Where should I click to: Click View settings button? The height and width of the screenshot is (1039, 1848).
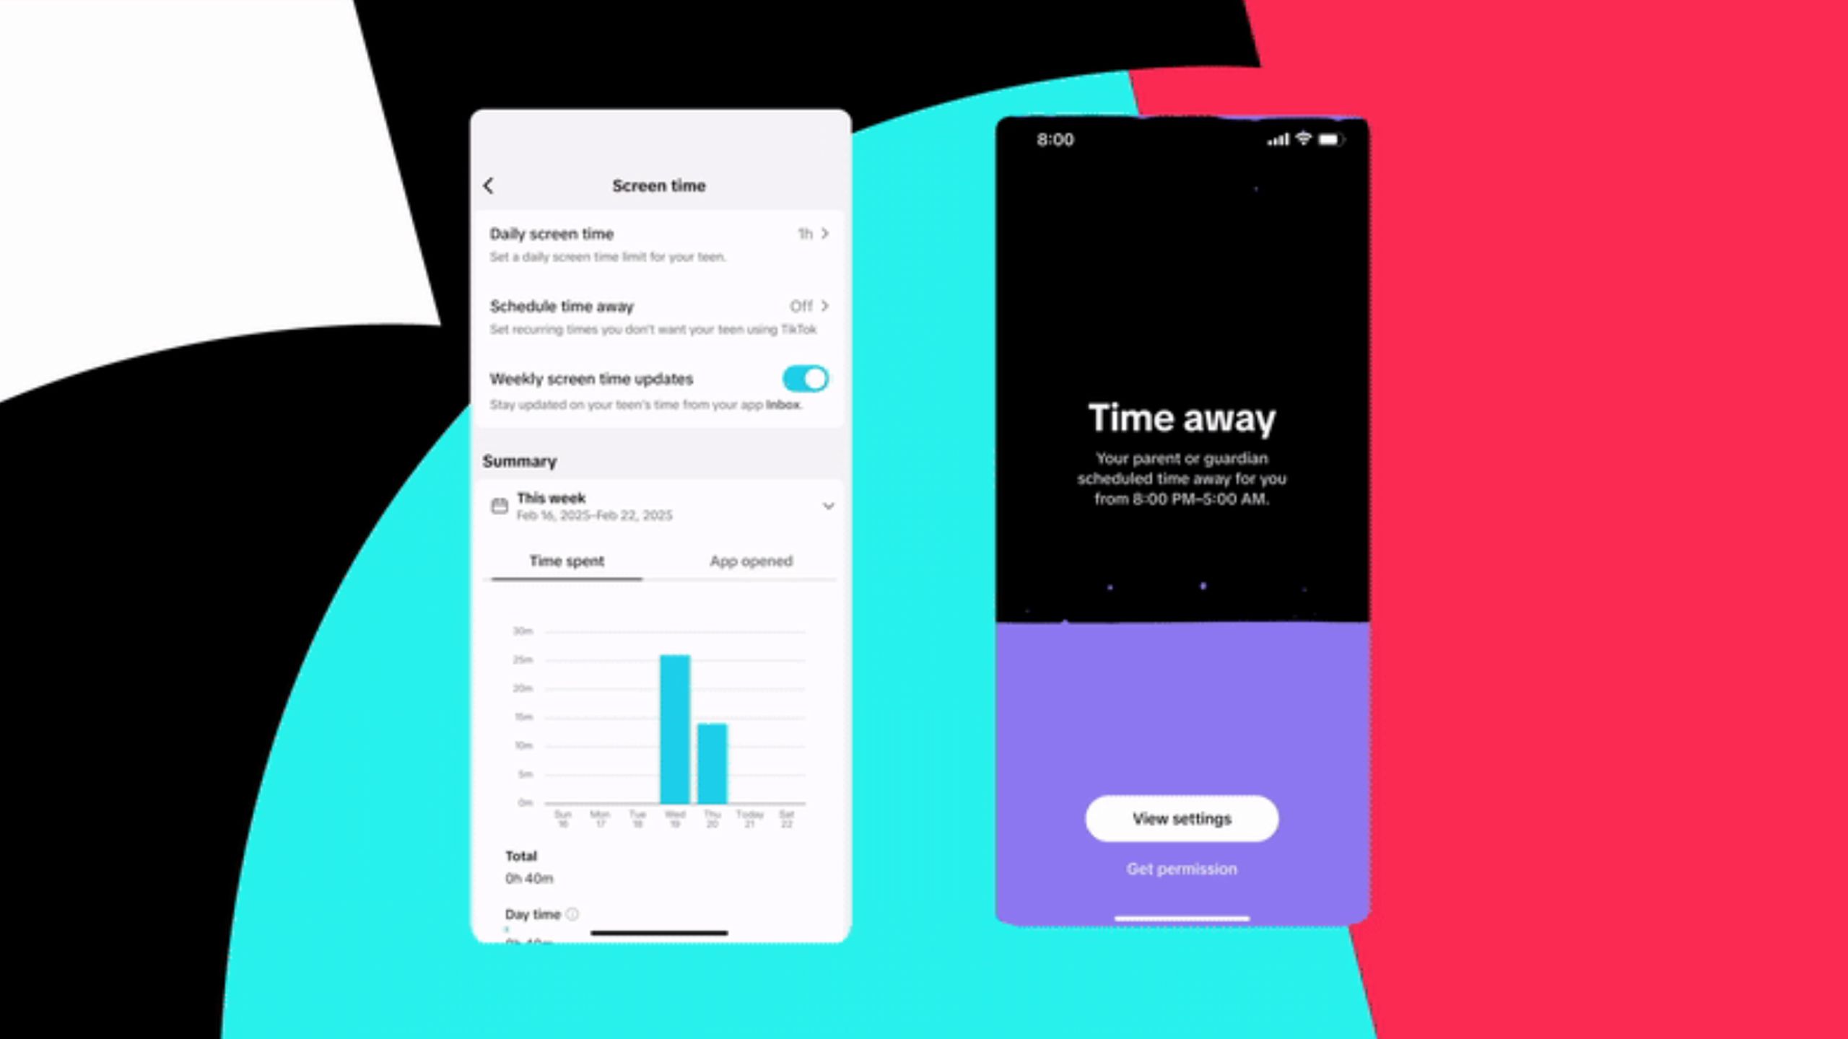pyautogui.click(x=1182, y=818)
